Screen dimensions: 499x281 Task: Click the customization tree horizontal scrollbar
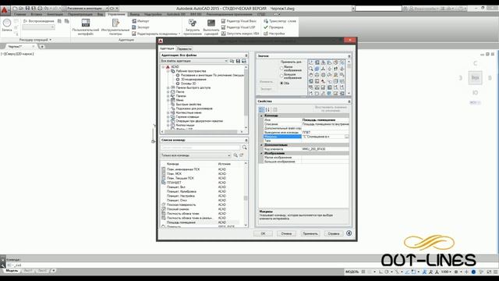[203, 132]
